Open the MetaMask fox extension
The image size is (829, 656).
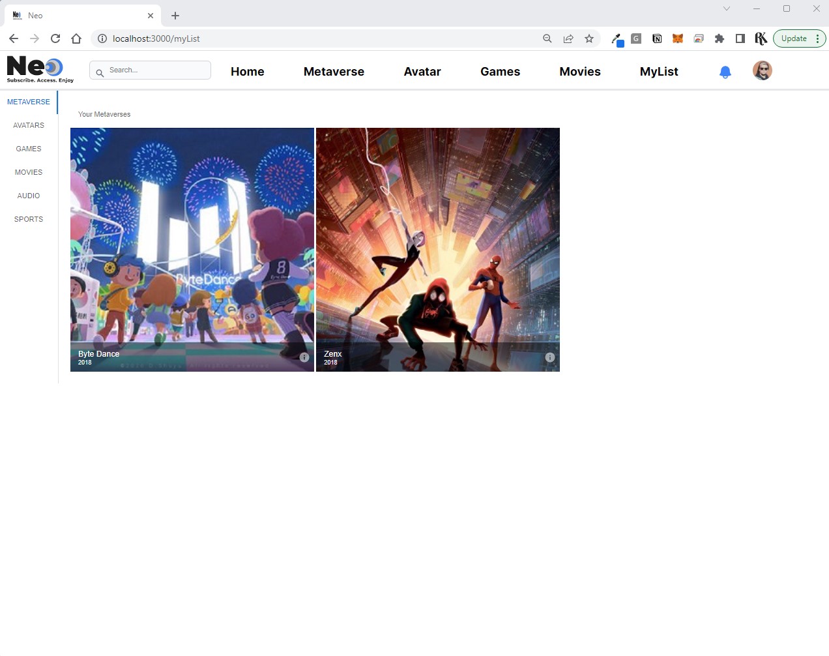coord(678,38)
